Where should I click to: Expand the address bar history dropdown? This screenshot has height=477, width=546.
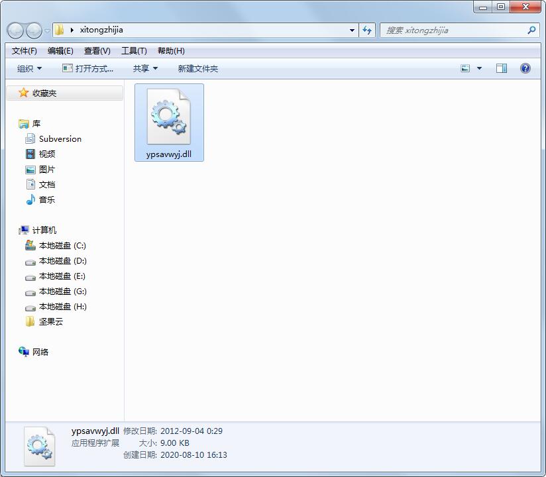pyautogui.click(x=352, y=30)
